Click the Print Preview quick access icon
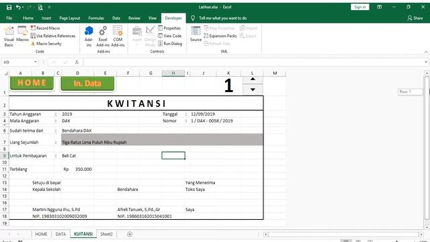430x242 pixels. point(40,7)
